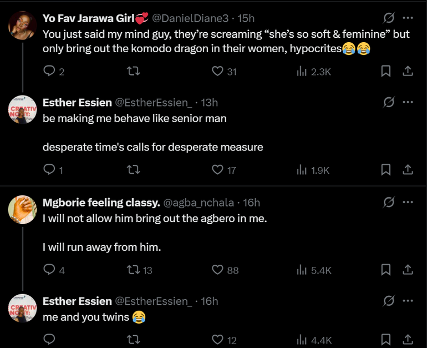Like the 'senior man' tweet
Viewport: 427px width, 348px height.
click(x=218, y=170)
